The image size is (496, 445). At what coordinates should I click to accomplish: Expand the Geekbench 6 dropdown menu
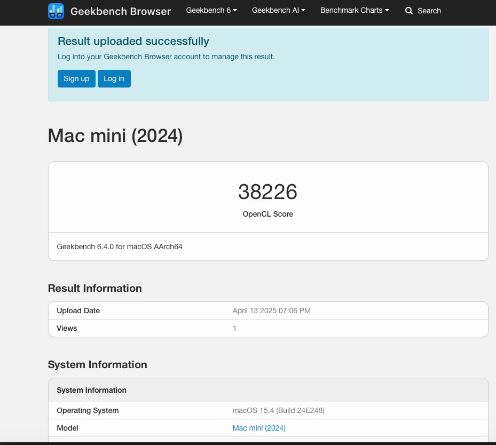211,11
